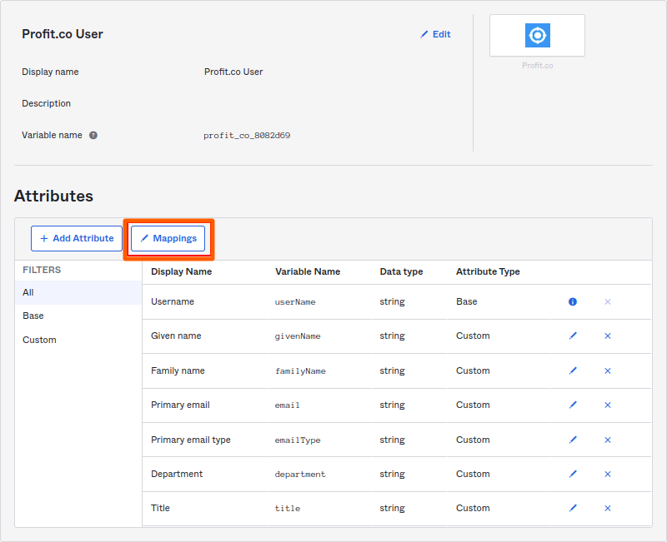
Task: Click the Edit profile link
Action: pyautogui.click(x=435, y=34)
